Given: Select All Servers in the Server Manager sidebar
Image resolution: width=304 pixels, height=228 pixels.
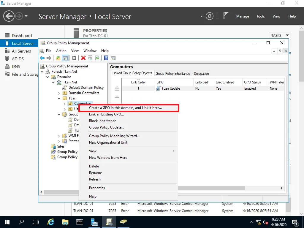Looking at the screenshot, I should 21,51.
